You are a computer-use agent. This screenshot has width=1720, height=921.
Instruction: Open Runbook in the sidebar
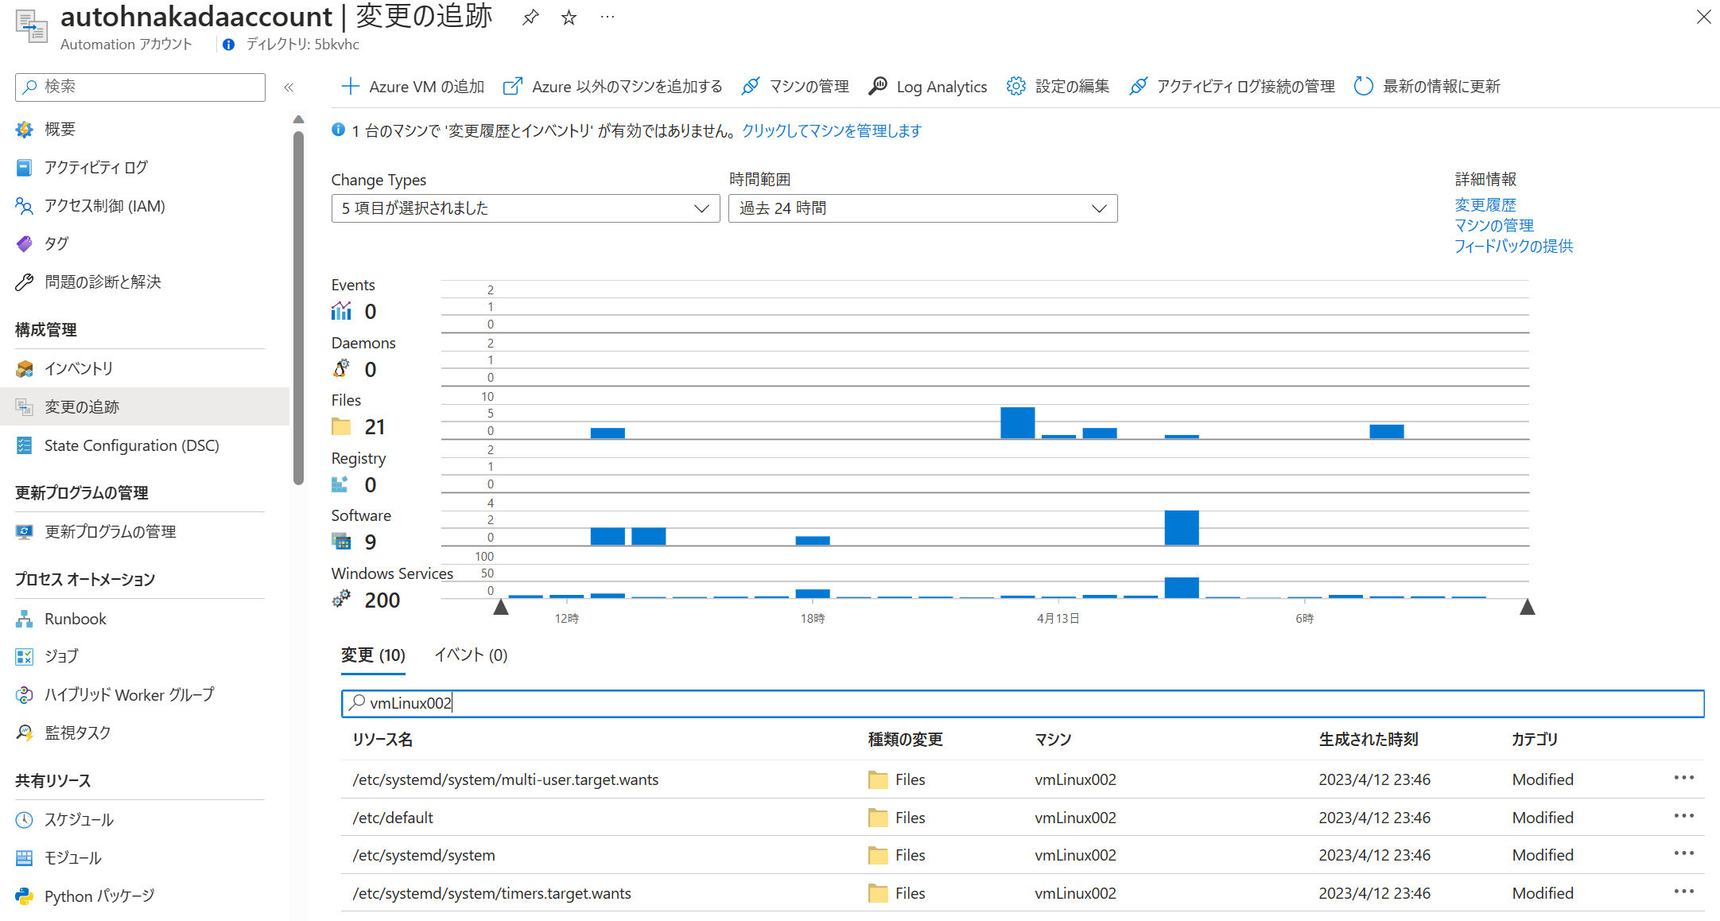[x=75, y=619]
